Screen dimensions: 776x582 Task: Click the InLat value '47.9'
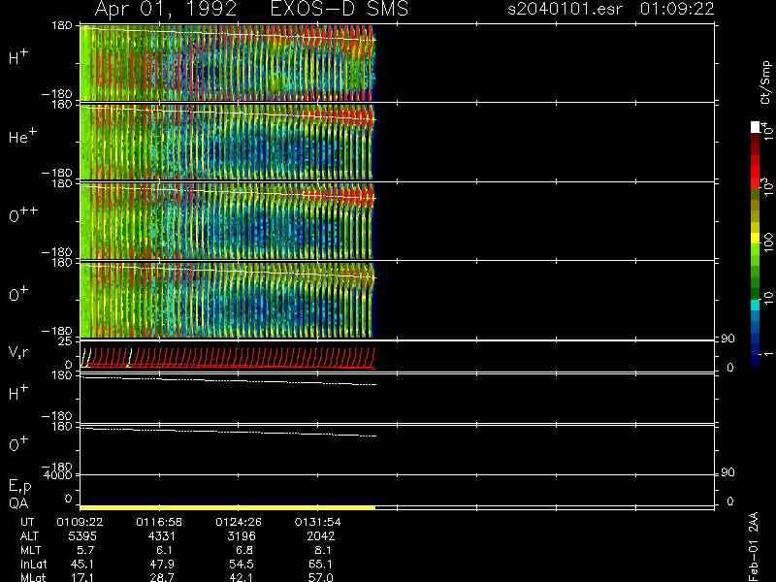click(x=161, y=564)
